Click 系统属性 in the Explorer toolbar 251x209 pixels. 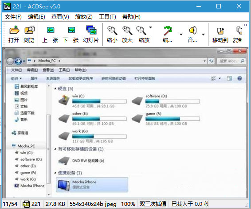53,78
